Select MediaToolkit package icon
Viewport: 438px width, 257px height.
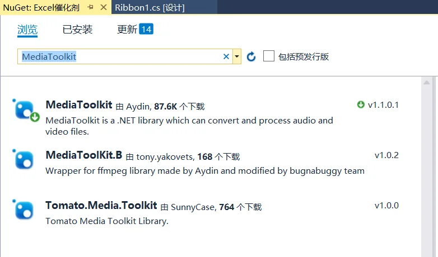tap(26, 111)
